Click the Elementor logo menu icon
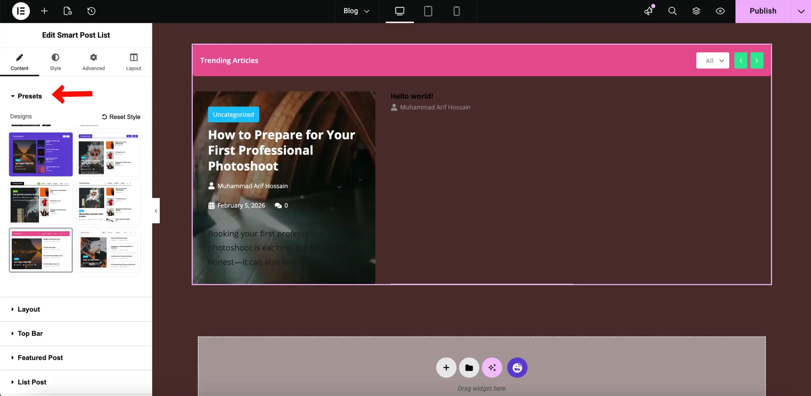Viewport: 811px width, 396px height. click(21, 11)
